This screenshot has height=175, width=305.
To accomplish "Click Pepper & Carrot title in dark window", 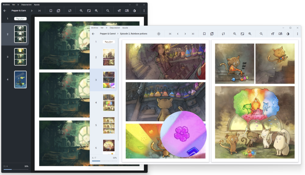I will coord(19,11).
